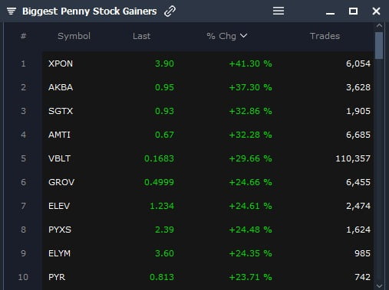
Task: Click the vertical scrollbar thumb
Action: click(x=379, y=46)
